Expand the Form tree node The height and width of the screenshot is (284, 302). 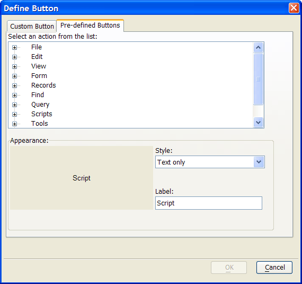tap(14, 76)
